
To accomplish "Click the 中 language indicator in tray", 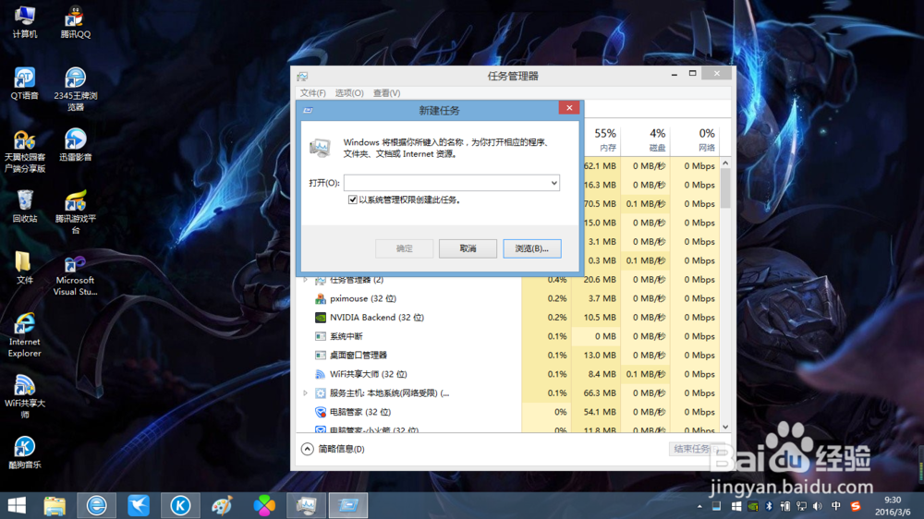I will (836, 506).
